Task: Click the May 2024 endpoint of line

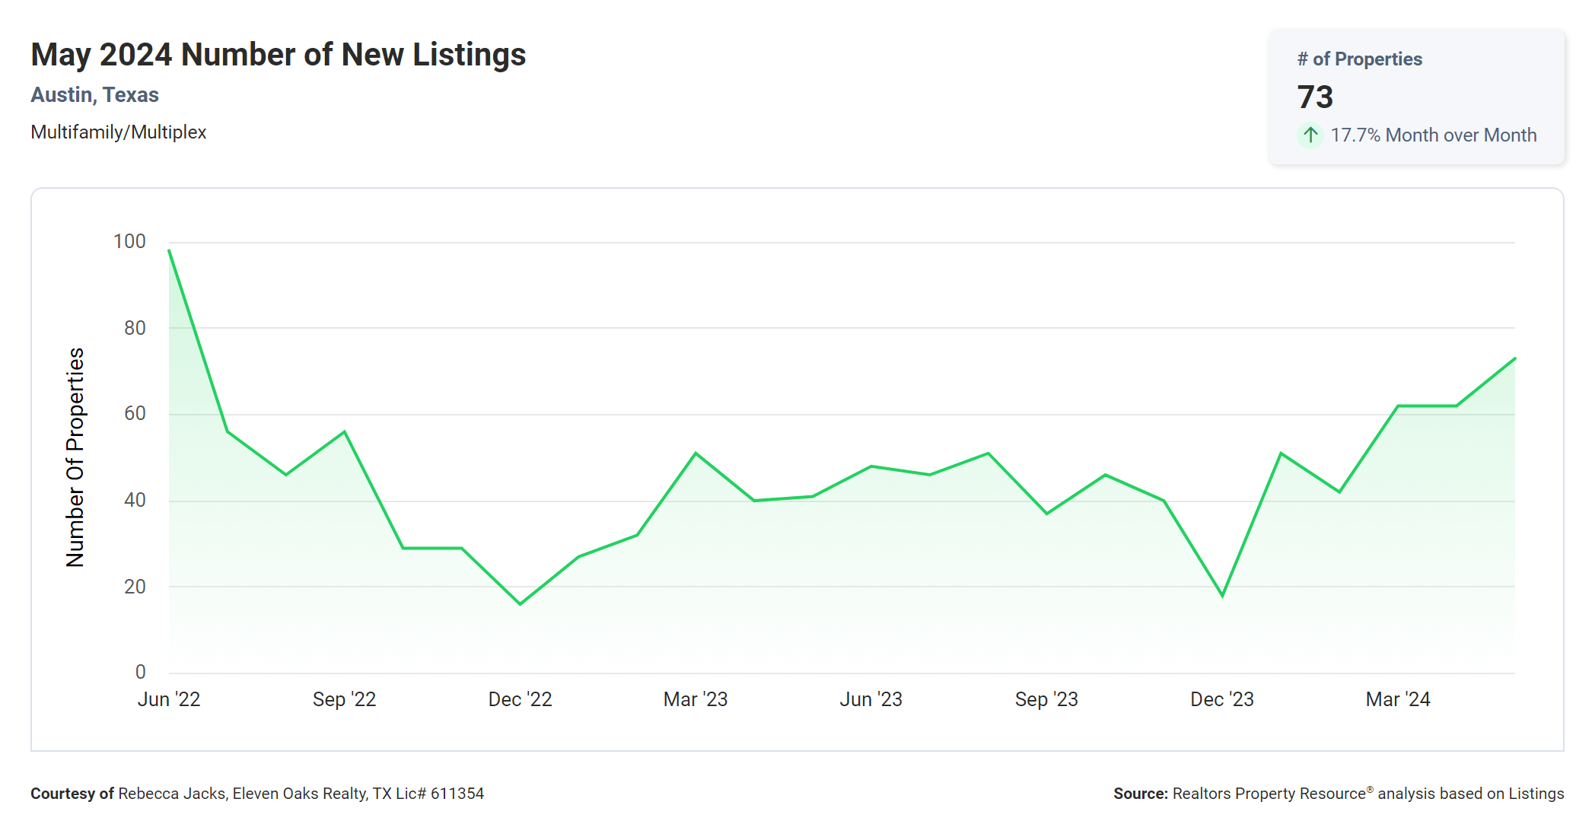Action: pyautogui.click(x=1514, y=358)
